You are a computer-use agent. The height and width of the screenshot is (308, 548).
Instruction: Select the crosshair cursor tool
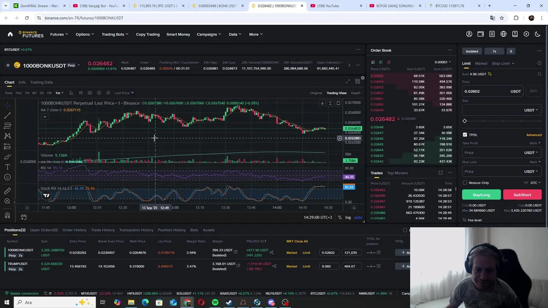[7, 105]
